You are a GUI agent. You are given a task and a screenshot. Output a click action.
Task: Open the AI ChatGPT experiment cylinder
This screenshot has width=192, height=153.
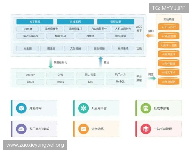click(169, 26)
